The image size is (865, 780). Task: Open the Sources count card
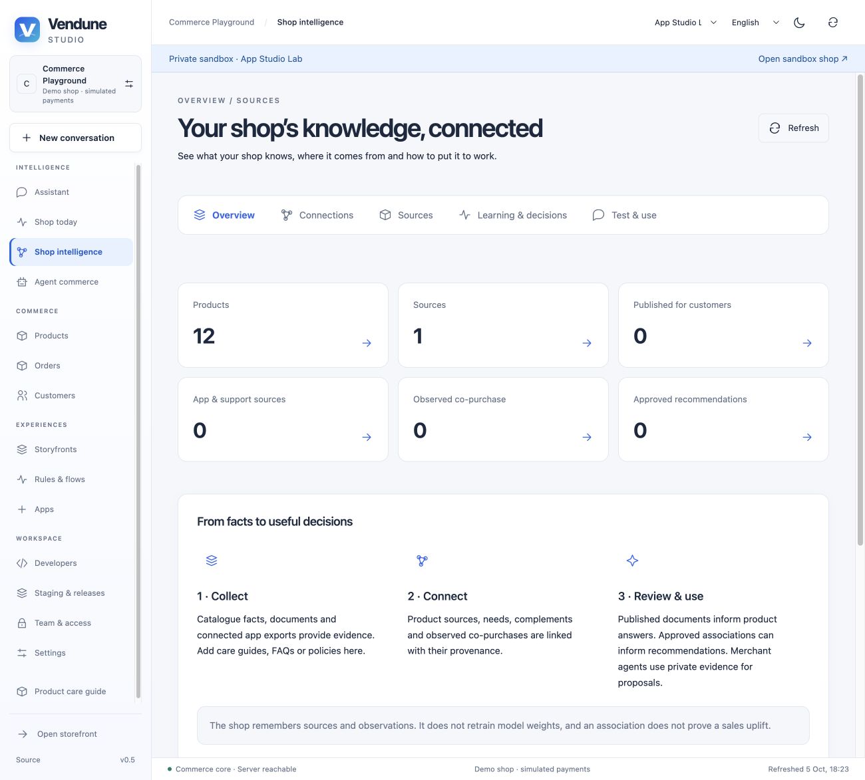click(x=503, y=325)
